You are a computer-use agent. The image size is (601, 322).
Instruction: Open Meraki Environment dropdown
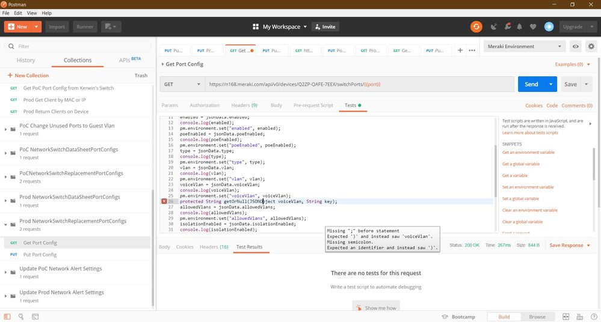[x=524, y=46]
